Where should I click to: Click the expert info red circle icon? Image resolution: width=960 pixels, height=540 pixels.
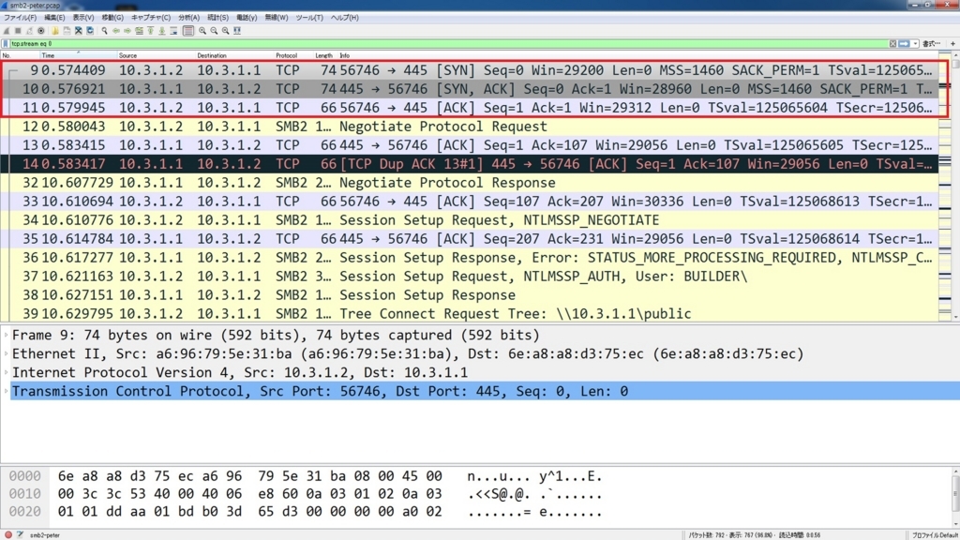(7, 534)
